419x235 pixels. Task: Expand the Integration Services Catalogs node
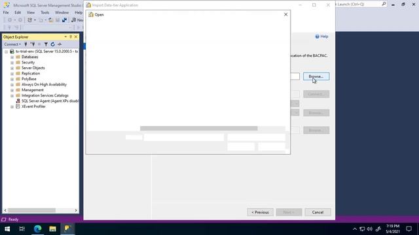[x=12, y=96]
